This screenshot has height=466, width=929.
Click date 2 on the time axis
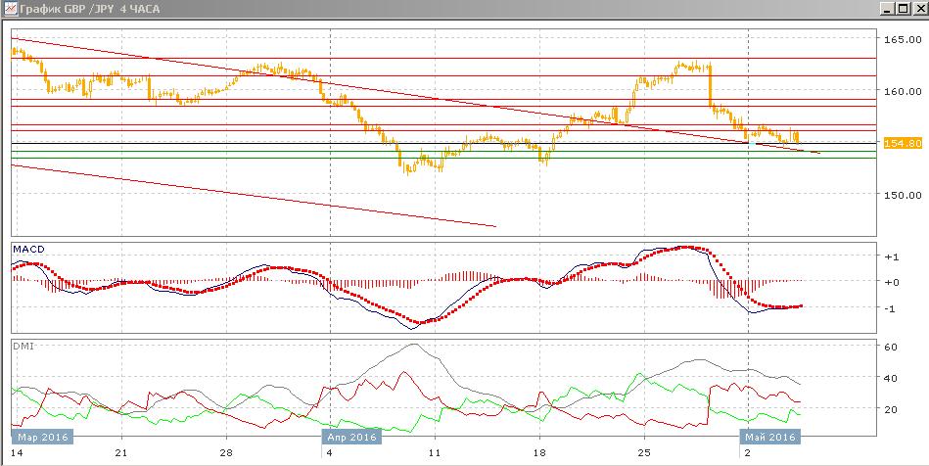748,453
